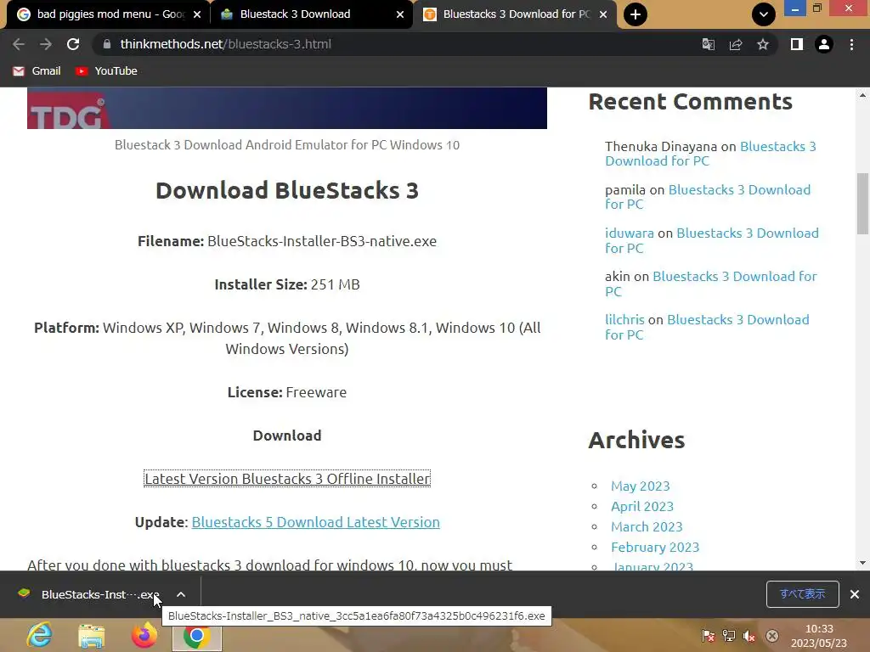Open iduwara's commented post link
This screenshot has height=652, width=870.
click(x=712, y=240)
